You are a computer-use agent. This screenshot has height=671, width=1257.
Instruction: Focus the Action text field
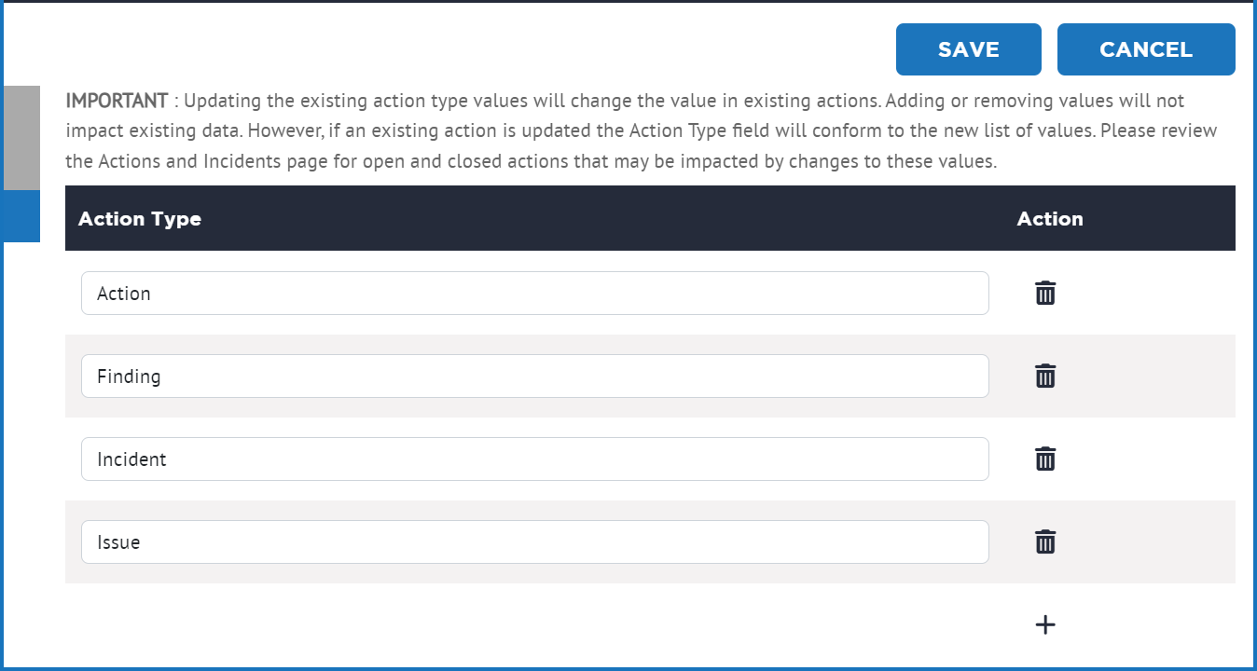tap(534, 293)
